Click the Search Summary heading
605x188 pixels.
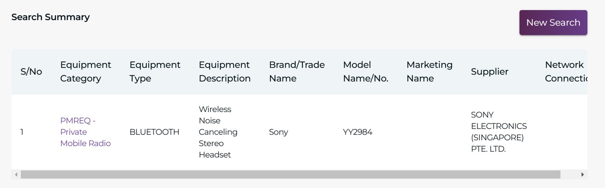coord(50,17)
